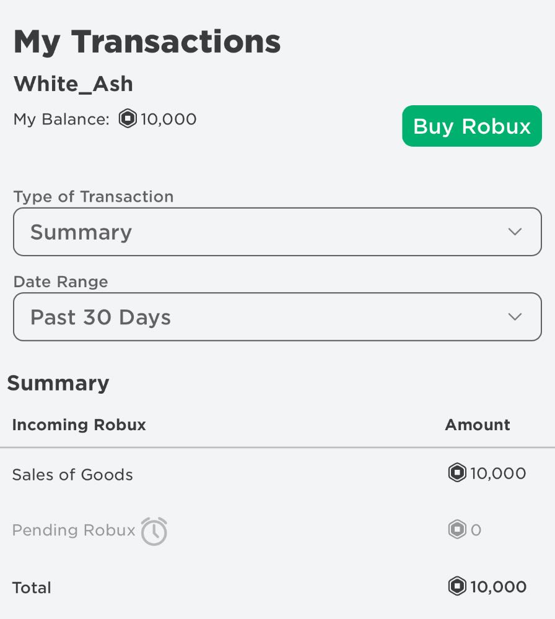This screenshot has height=619, width=555.
Task: Click the Pending Robux clock icon
Action: tap(154, 531)
